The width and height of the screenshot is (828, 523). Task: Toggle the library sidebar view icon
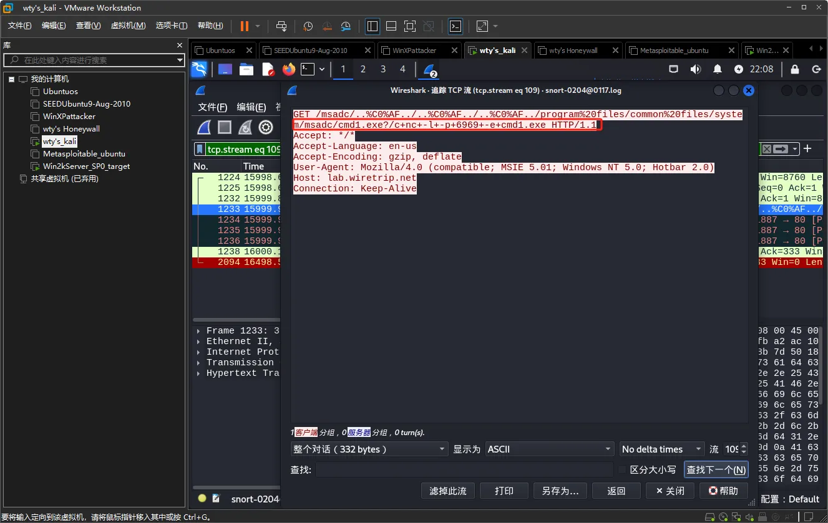point(373,26)
